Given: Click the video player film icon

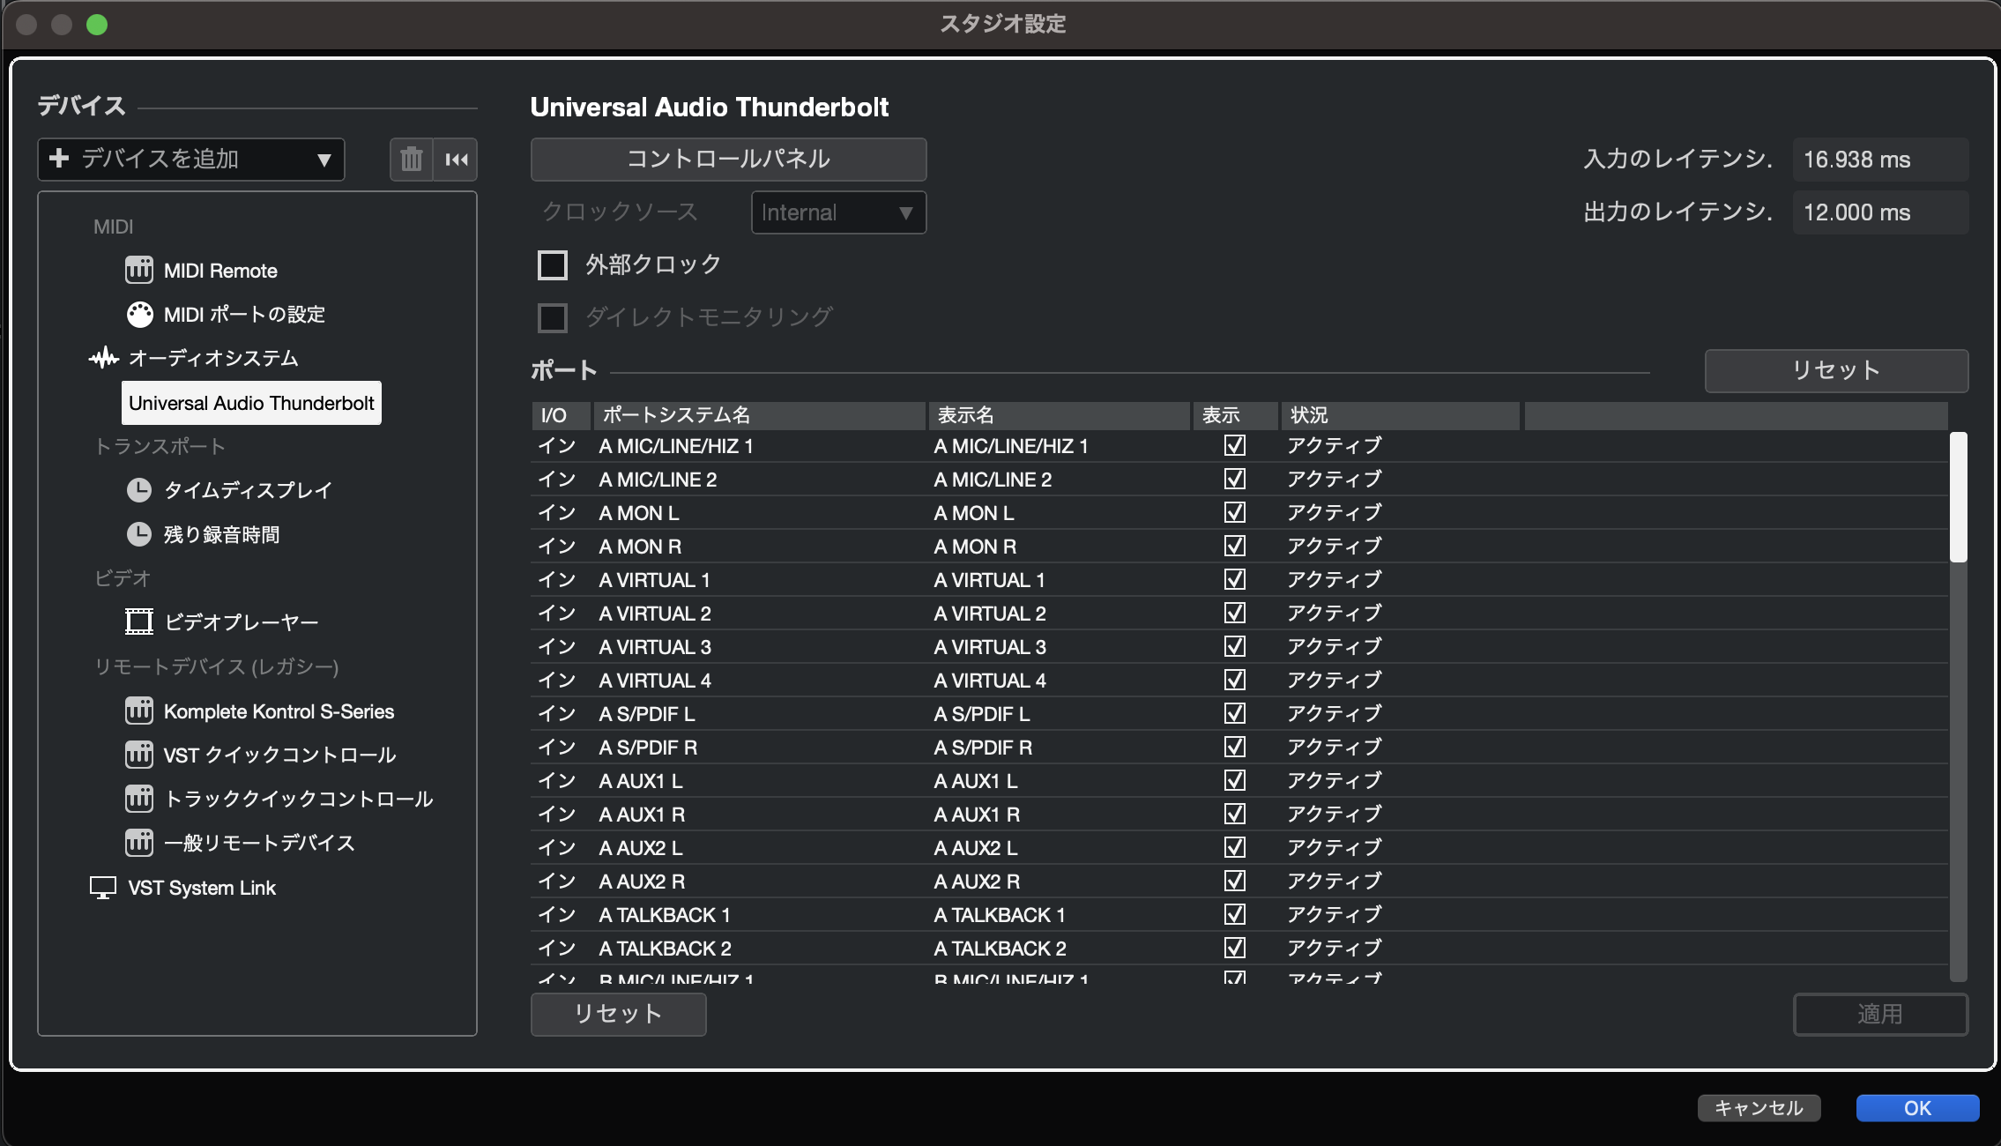Looking at the screenshot, I should [x=139, y=621].
